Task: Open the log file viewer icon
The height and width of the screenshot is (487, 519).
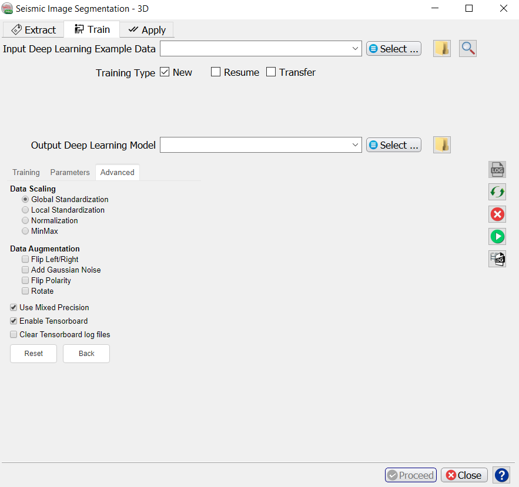Action: pyautogui.click(x=497, y=170)
